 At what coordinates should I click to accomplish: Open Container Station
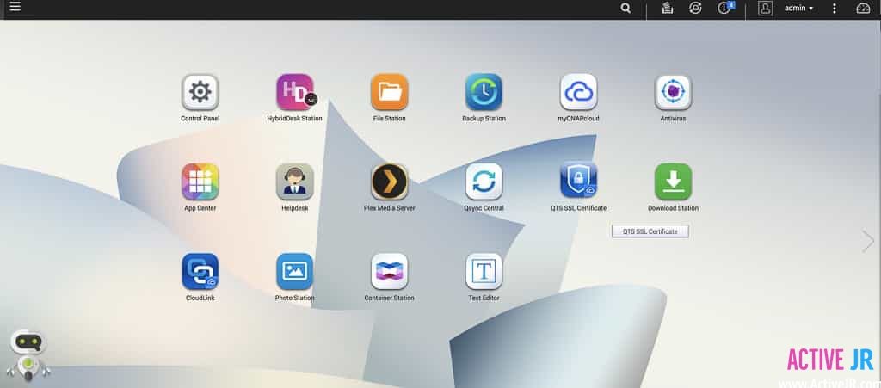(389, 271)
